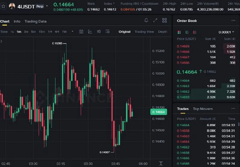Select 1m time interval
240x167 pixels.
[19, 32]
